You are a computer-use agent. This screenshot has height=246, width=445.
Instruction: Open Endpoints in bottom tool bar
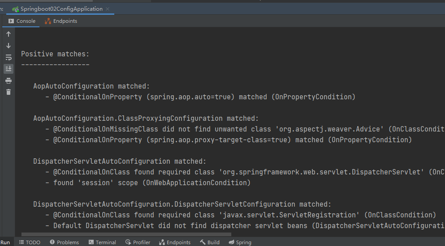tap(175, 242)
